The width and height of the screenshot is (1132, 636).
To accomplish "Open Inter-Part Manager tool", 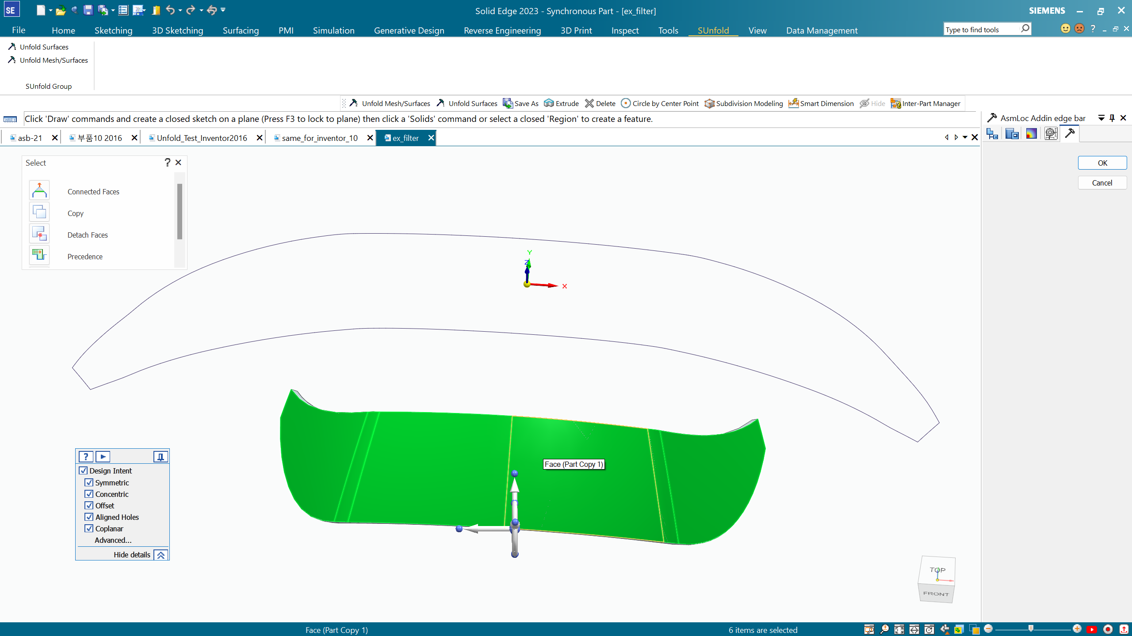I will (x=925, y=103).
